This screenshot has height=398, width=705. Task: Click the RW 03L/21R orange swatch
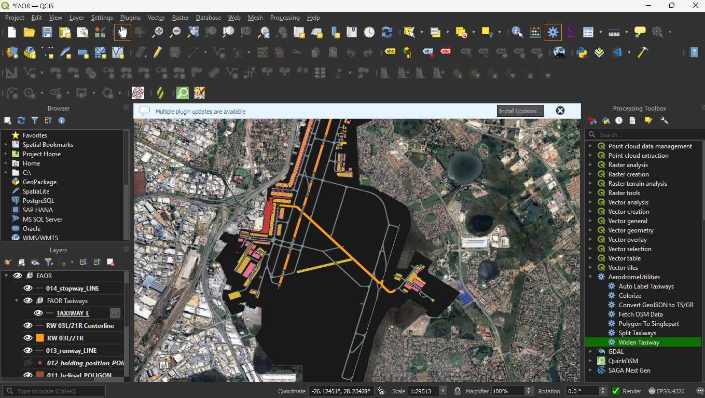pyautogui.click(x=39, y=338)
